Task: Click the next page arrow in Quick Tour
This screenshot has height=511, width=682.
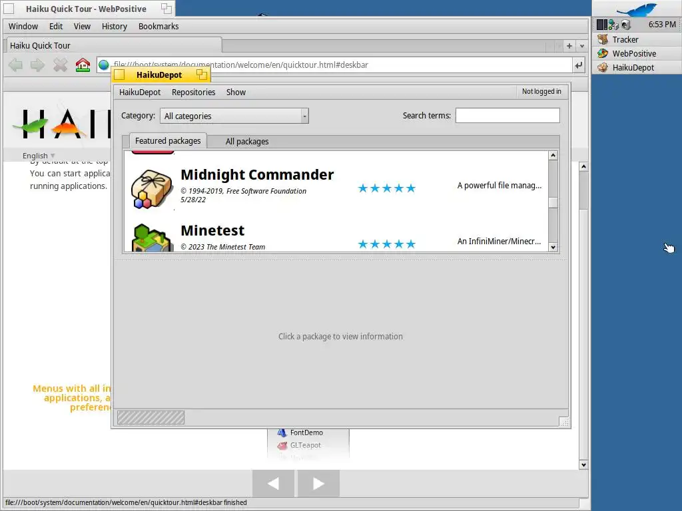Action: [318, 483]
